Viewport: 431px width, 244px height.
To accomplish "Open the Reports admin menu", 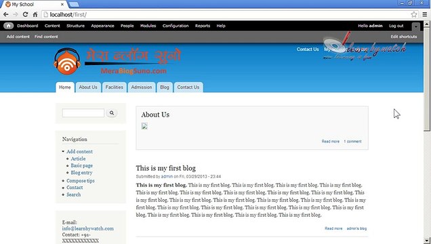I will (203, 26).
